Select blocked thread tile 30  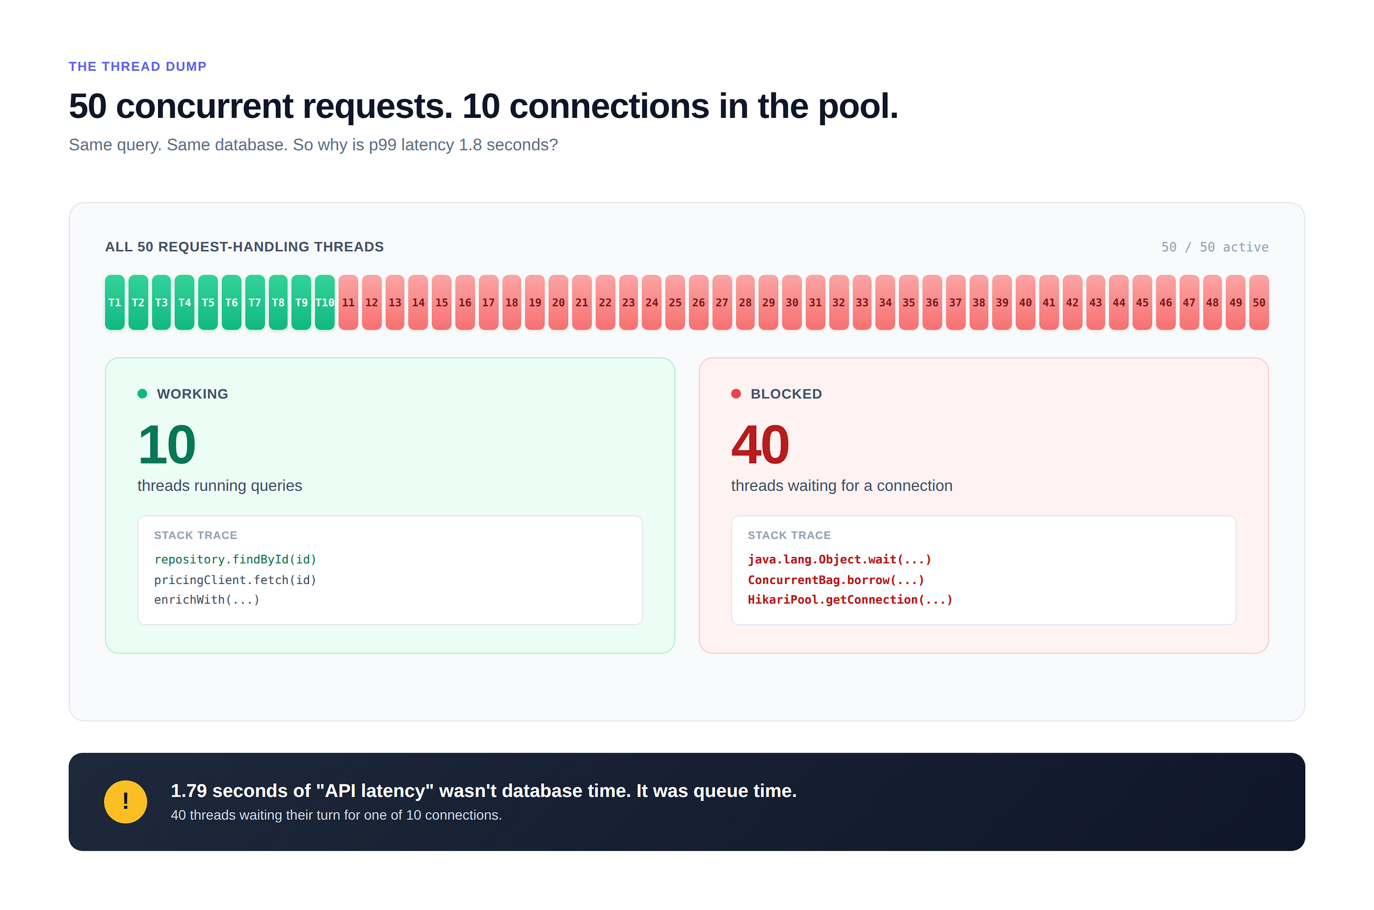pos(792,302)
